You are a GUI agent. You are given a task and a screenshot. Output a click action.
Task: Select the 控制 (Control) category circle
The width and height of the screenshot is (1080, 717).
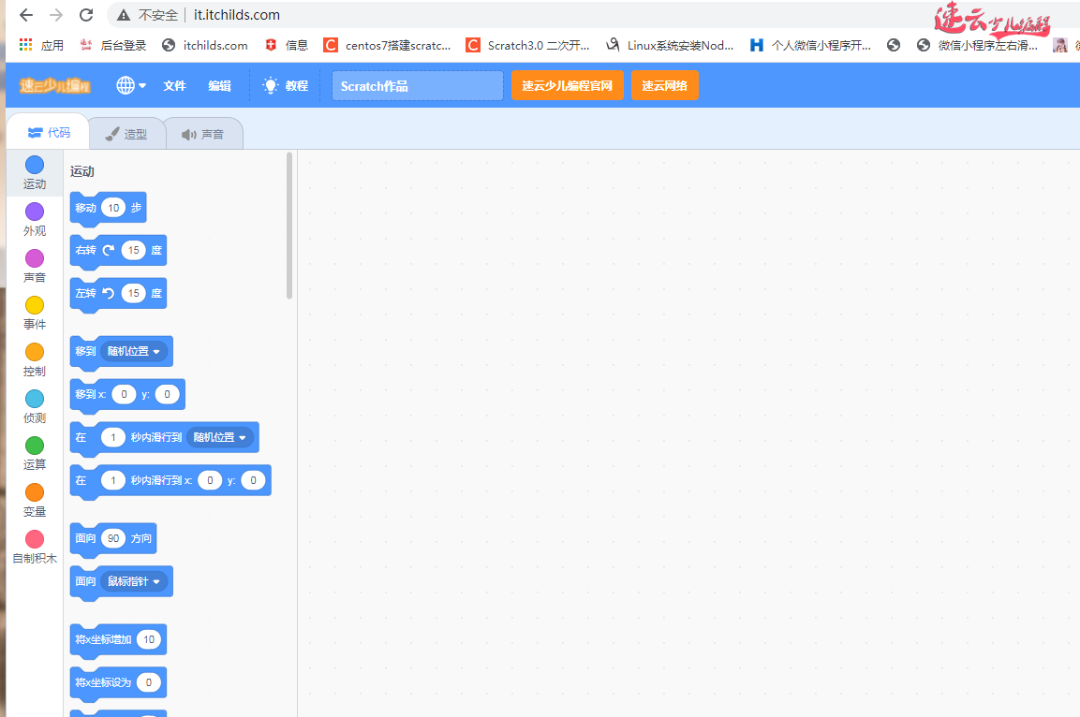(35, 352)
